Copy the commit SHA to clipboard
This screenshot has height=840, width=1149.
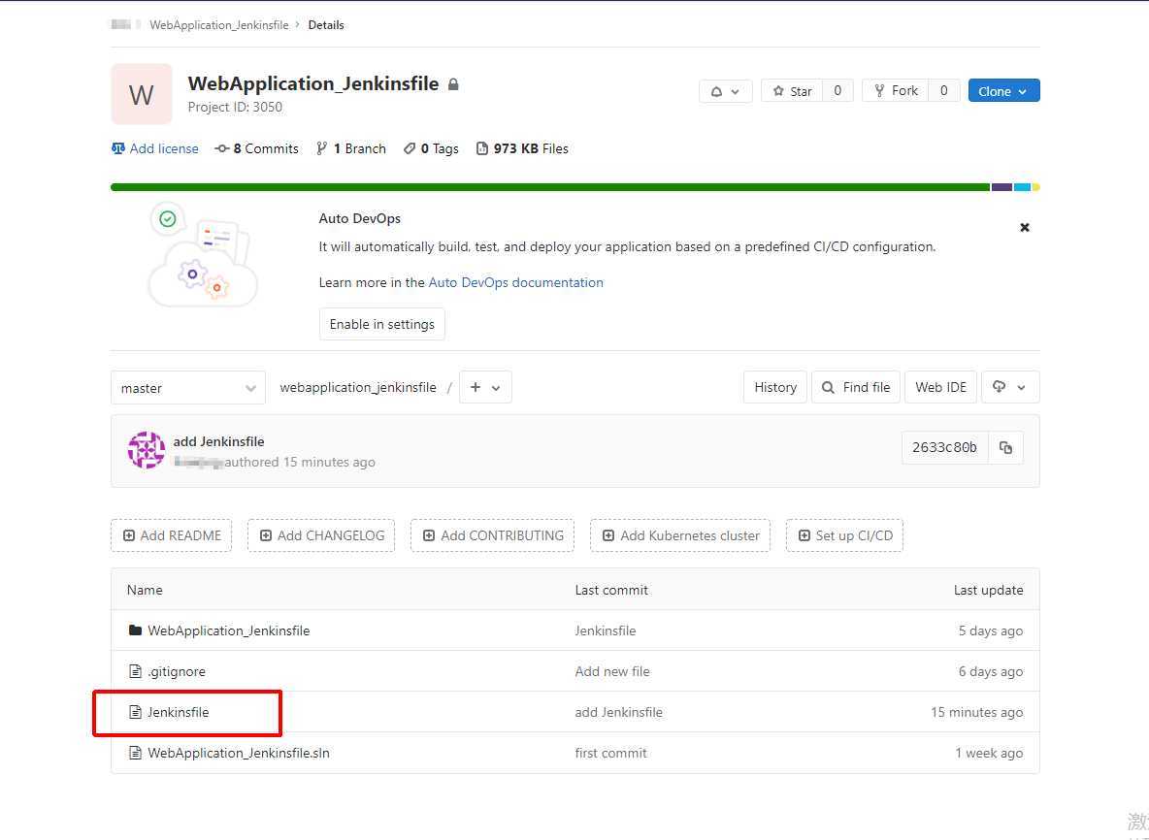click(1005, 447)
